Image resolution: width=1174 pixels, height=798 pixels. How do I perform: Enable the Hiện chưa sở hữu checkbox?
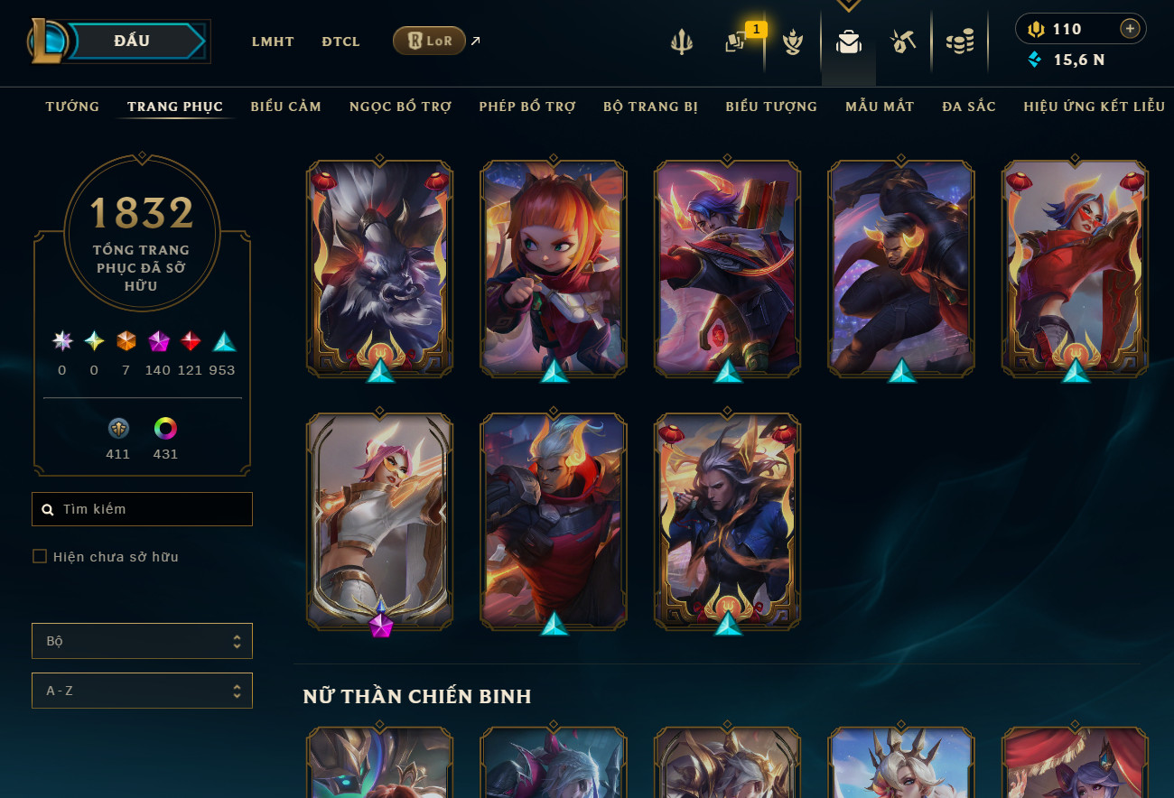[x=40, y=556]
